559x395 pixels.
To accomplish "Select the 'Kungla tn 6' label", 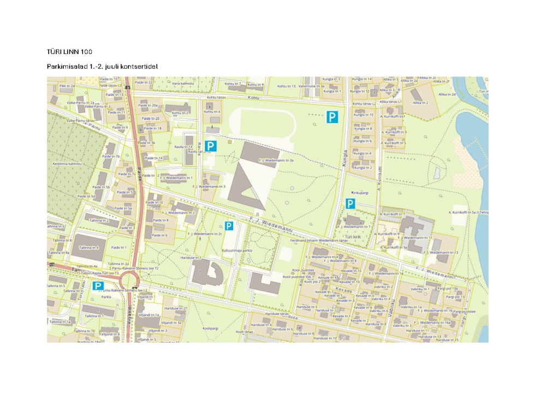I will pyautogui.click(x=363, y=141).
